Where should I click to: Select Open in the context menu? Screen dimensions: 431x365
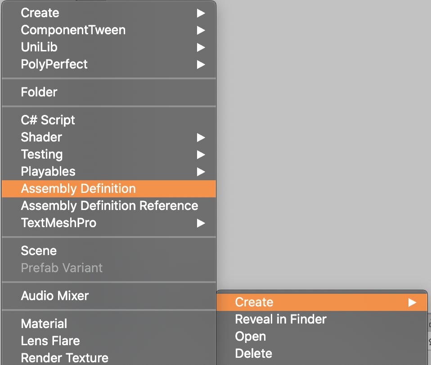[x=250, y=336]
